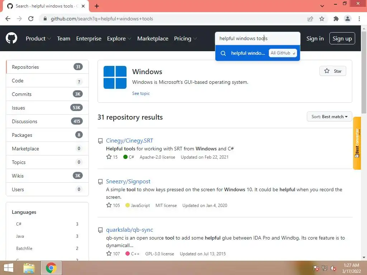Go back with the browser back arrow
Screen dimensions: 367x275
click(8, 19)
